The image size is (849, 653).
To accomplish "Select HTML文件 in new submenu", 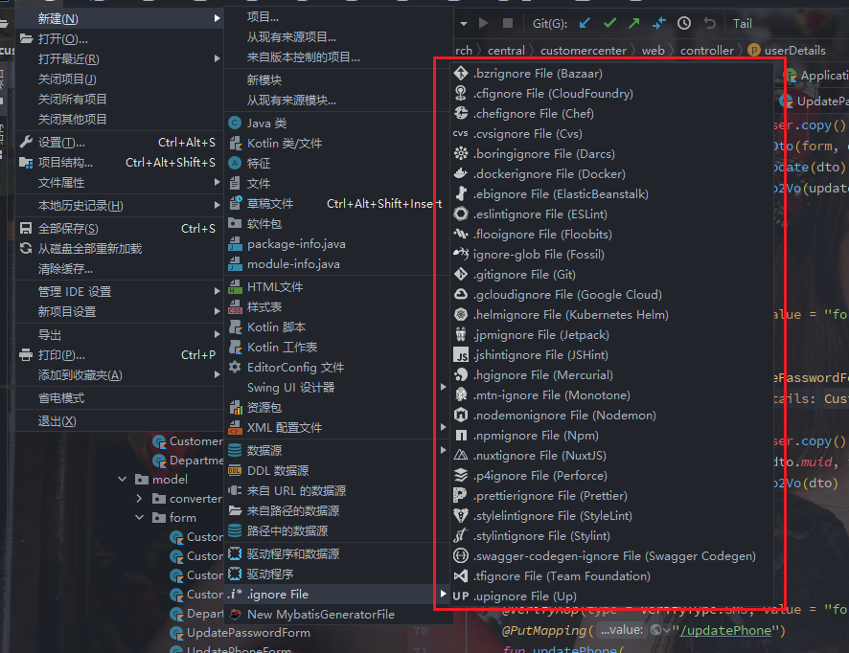I will 338,286.
